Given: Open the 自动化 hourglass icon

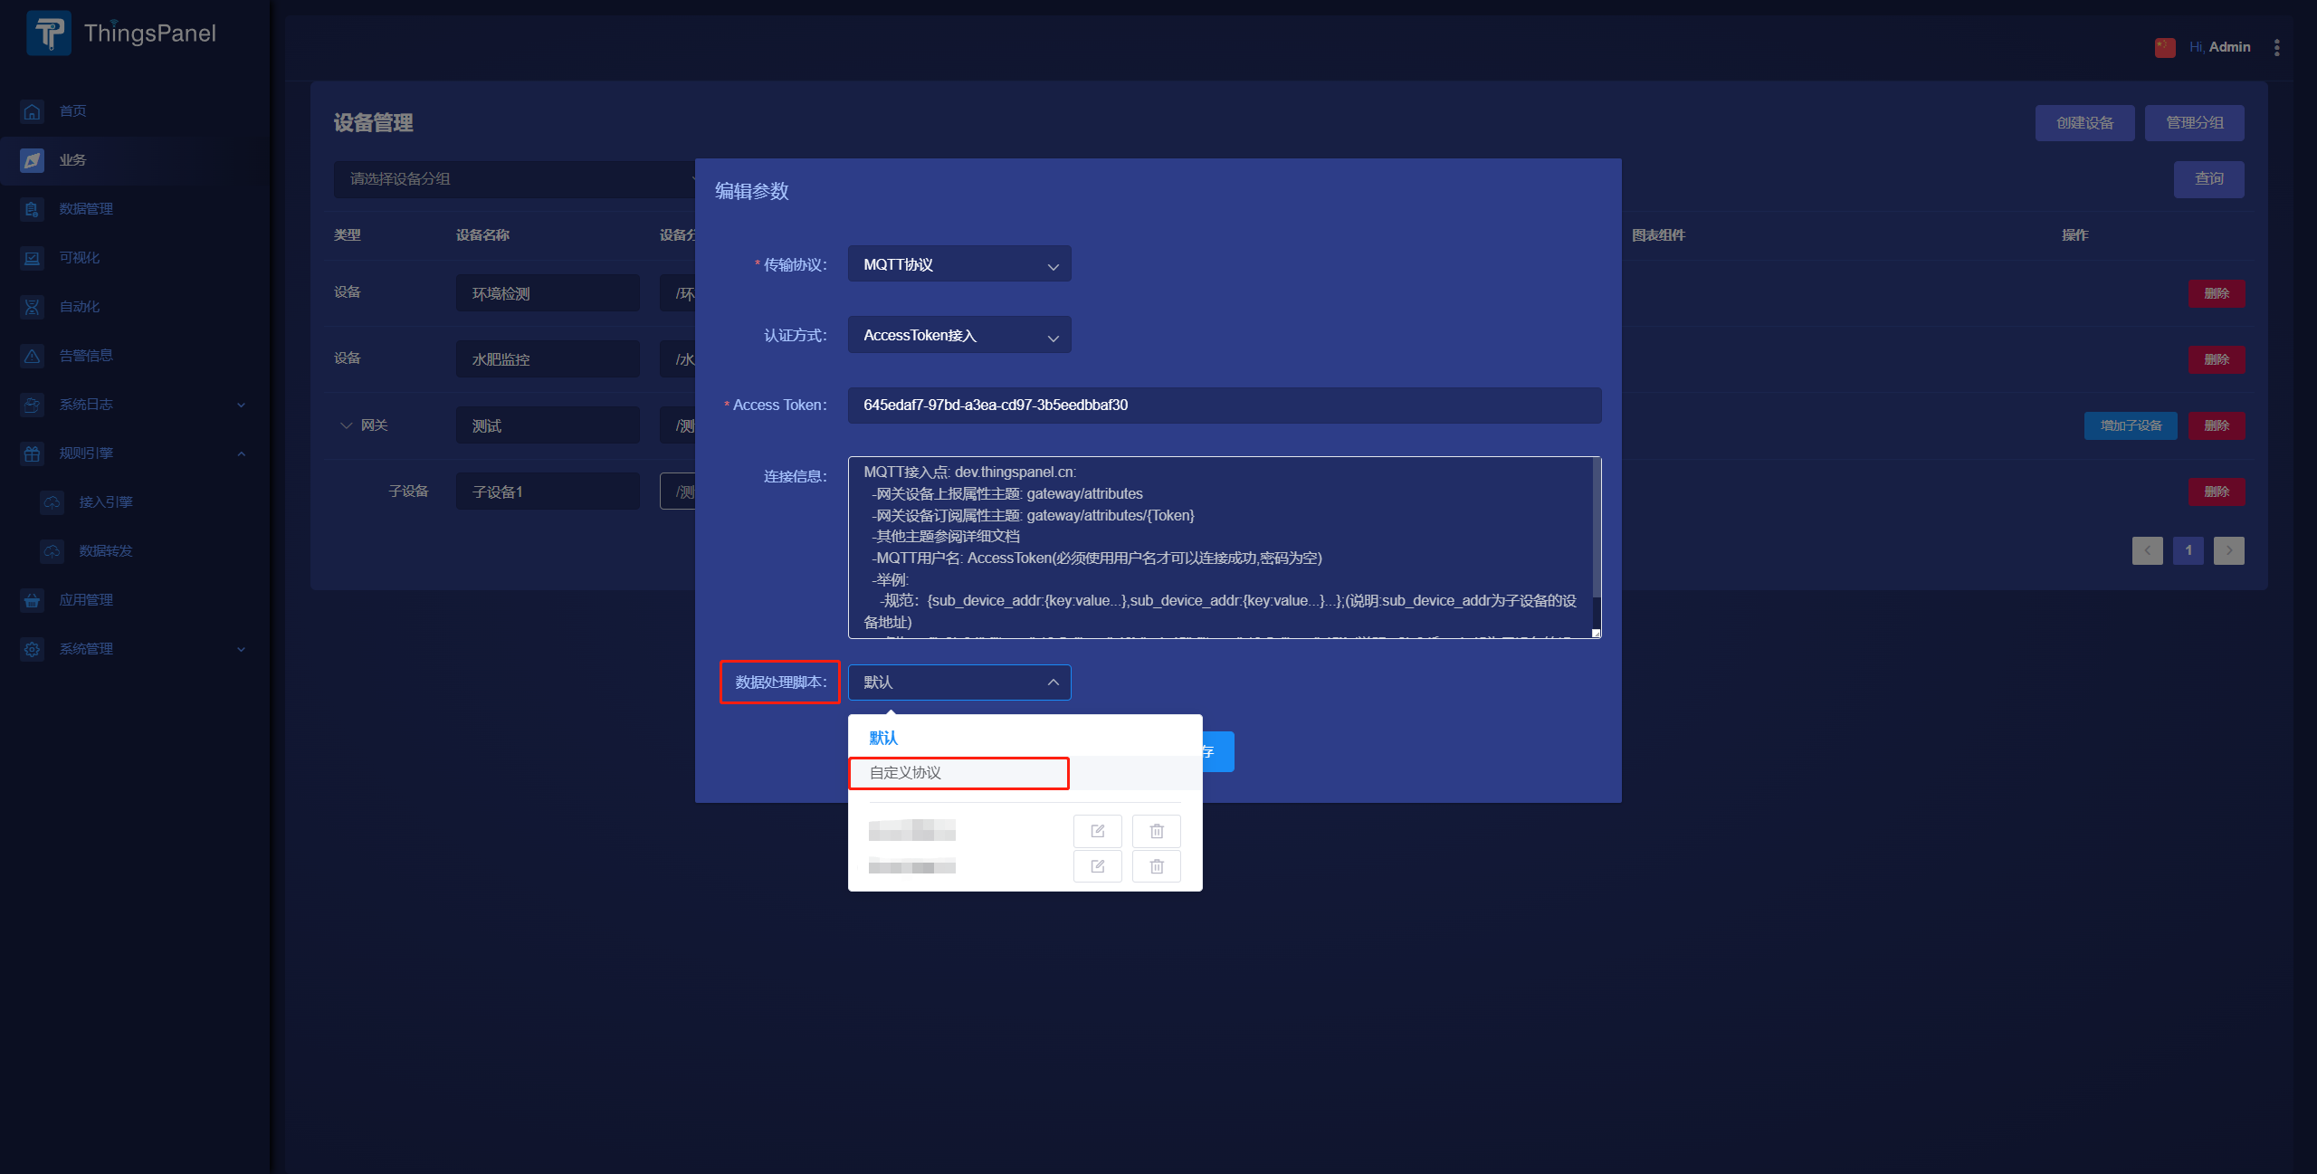Looking at the screenshot, I should [x=33, y=307].
